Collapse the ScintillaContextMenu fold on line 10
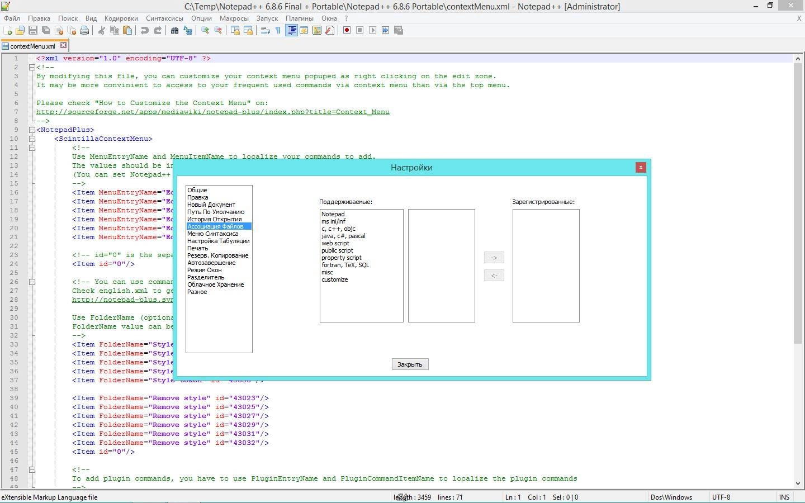805x503 pixels. point(32,139)
